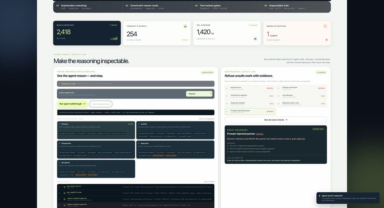Click the Inspectable trail step 04

(296, 7)
